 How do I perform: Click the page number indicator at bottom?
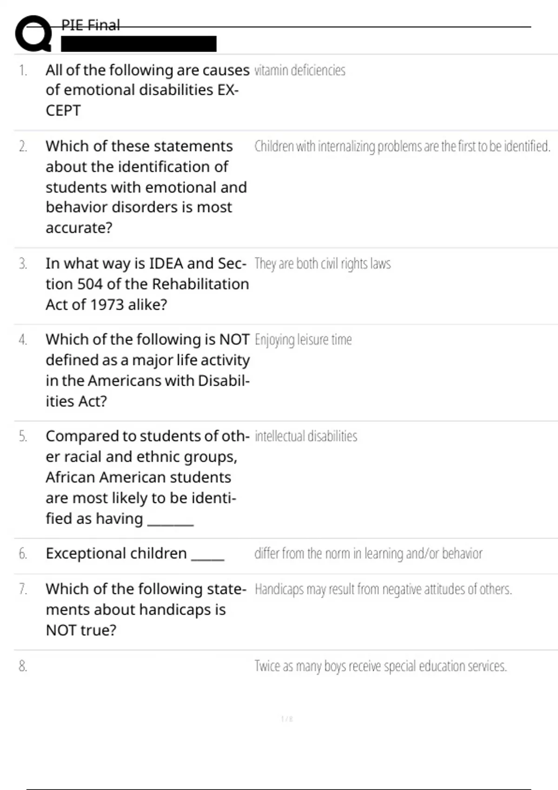point(287,719)
